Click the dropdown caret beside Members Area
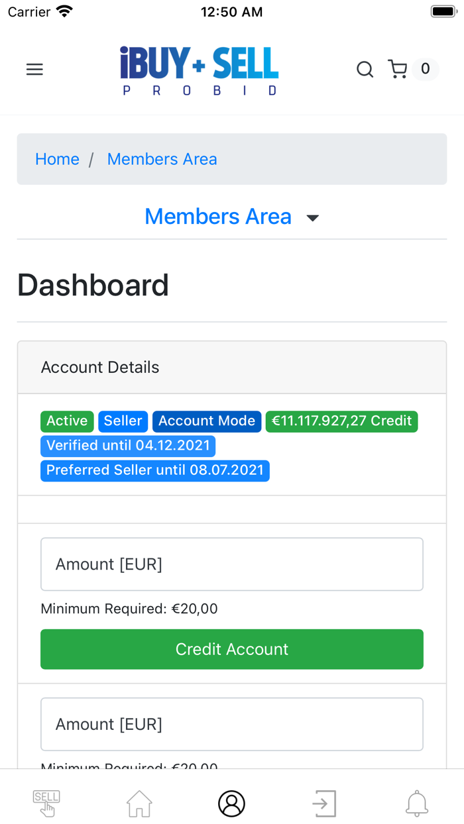464x824 pixels. (313, 218)
